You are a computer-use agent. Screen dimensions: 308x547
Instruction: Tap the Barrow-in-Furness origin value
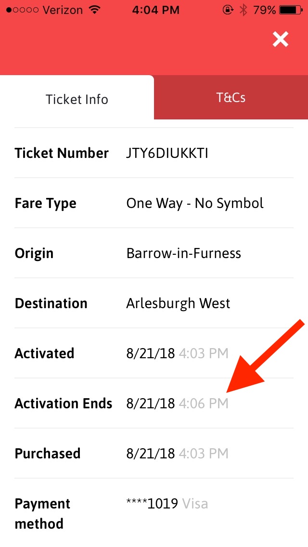tap(183, 253)
